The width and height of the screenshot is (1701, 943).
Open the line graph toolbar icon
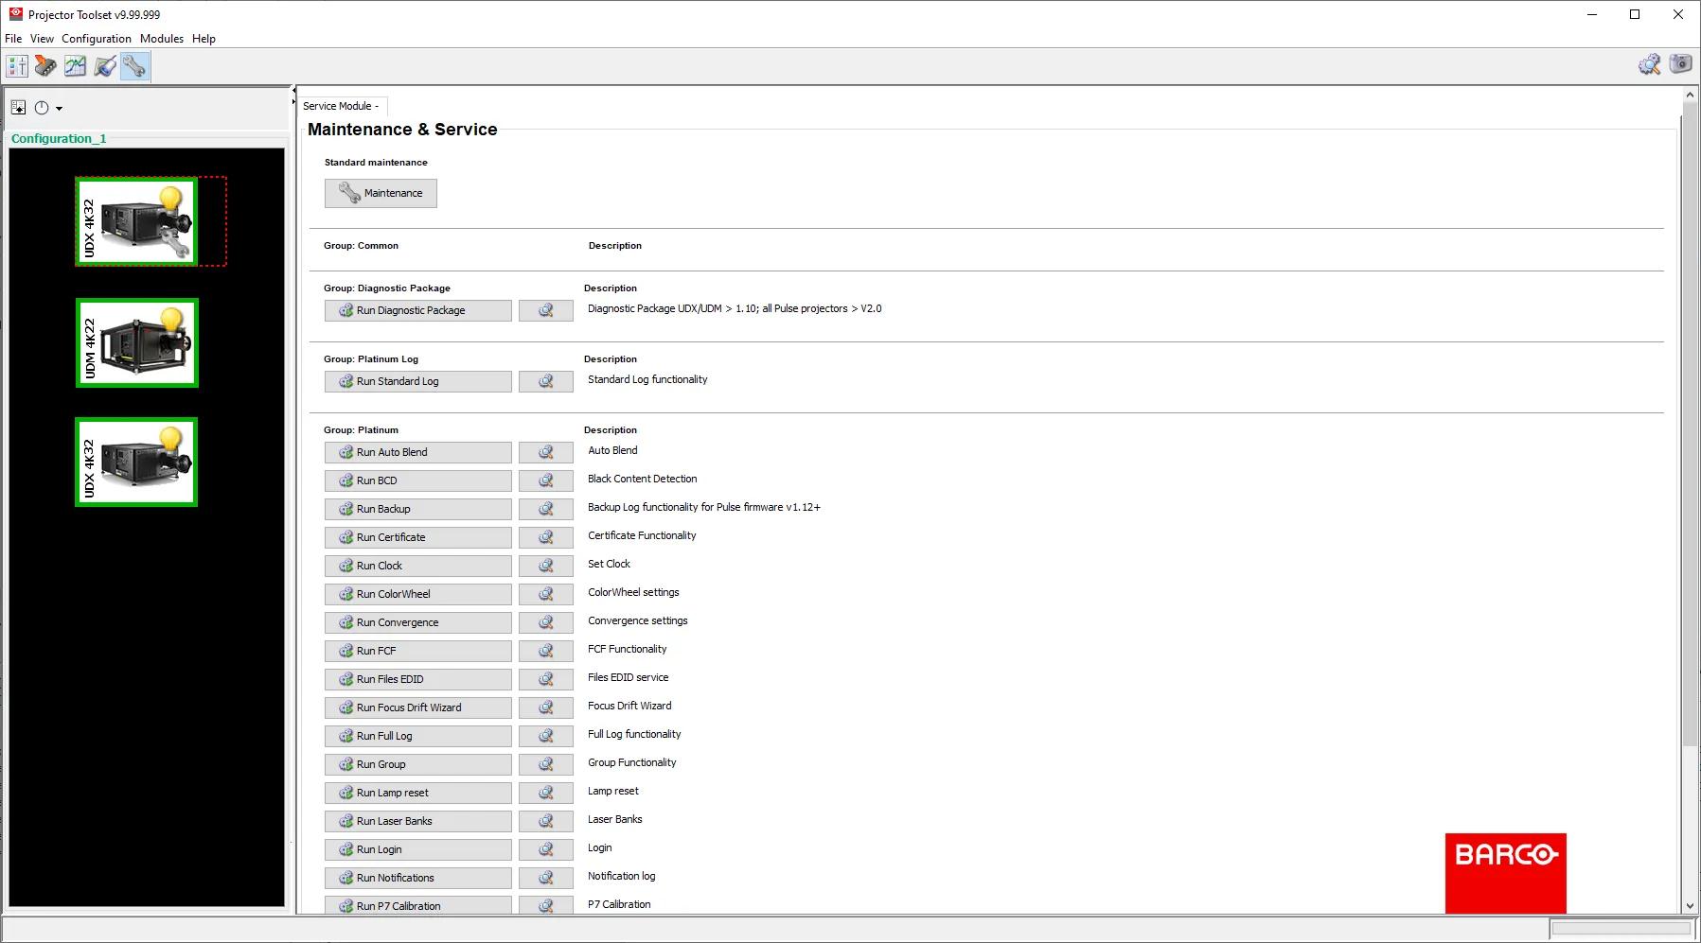click(x=75, y=66)
